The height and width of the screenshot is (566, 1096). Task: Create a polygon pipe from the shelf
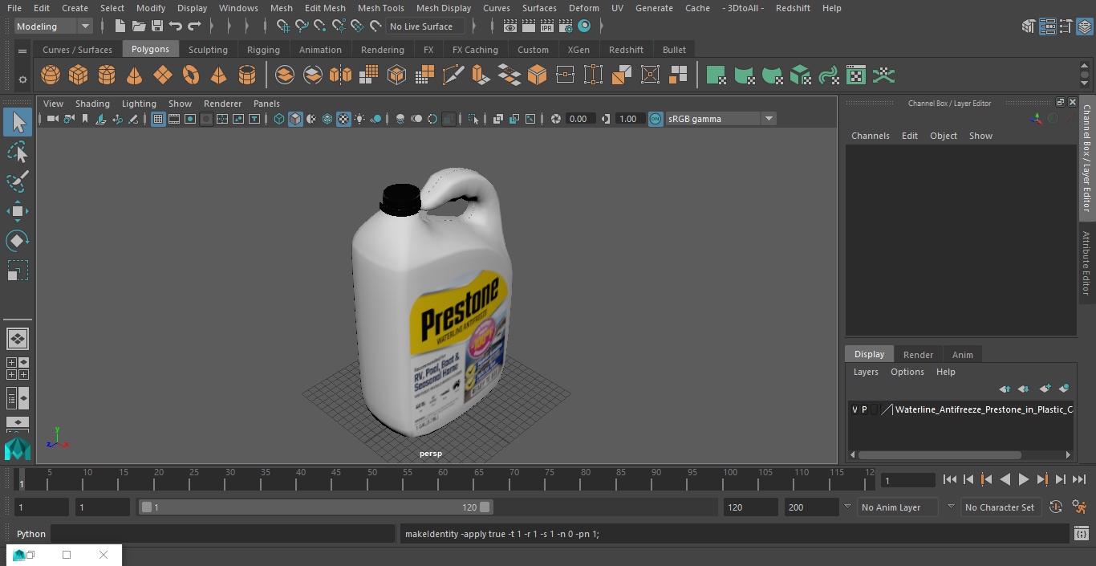(x=247, y=75)
